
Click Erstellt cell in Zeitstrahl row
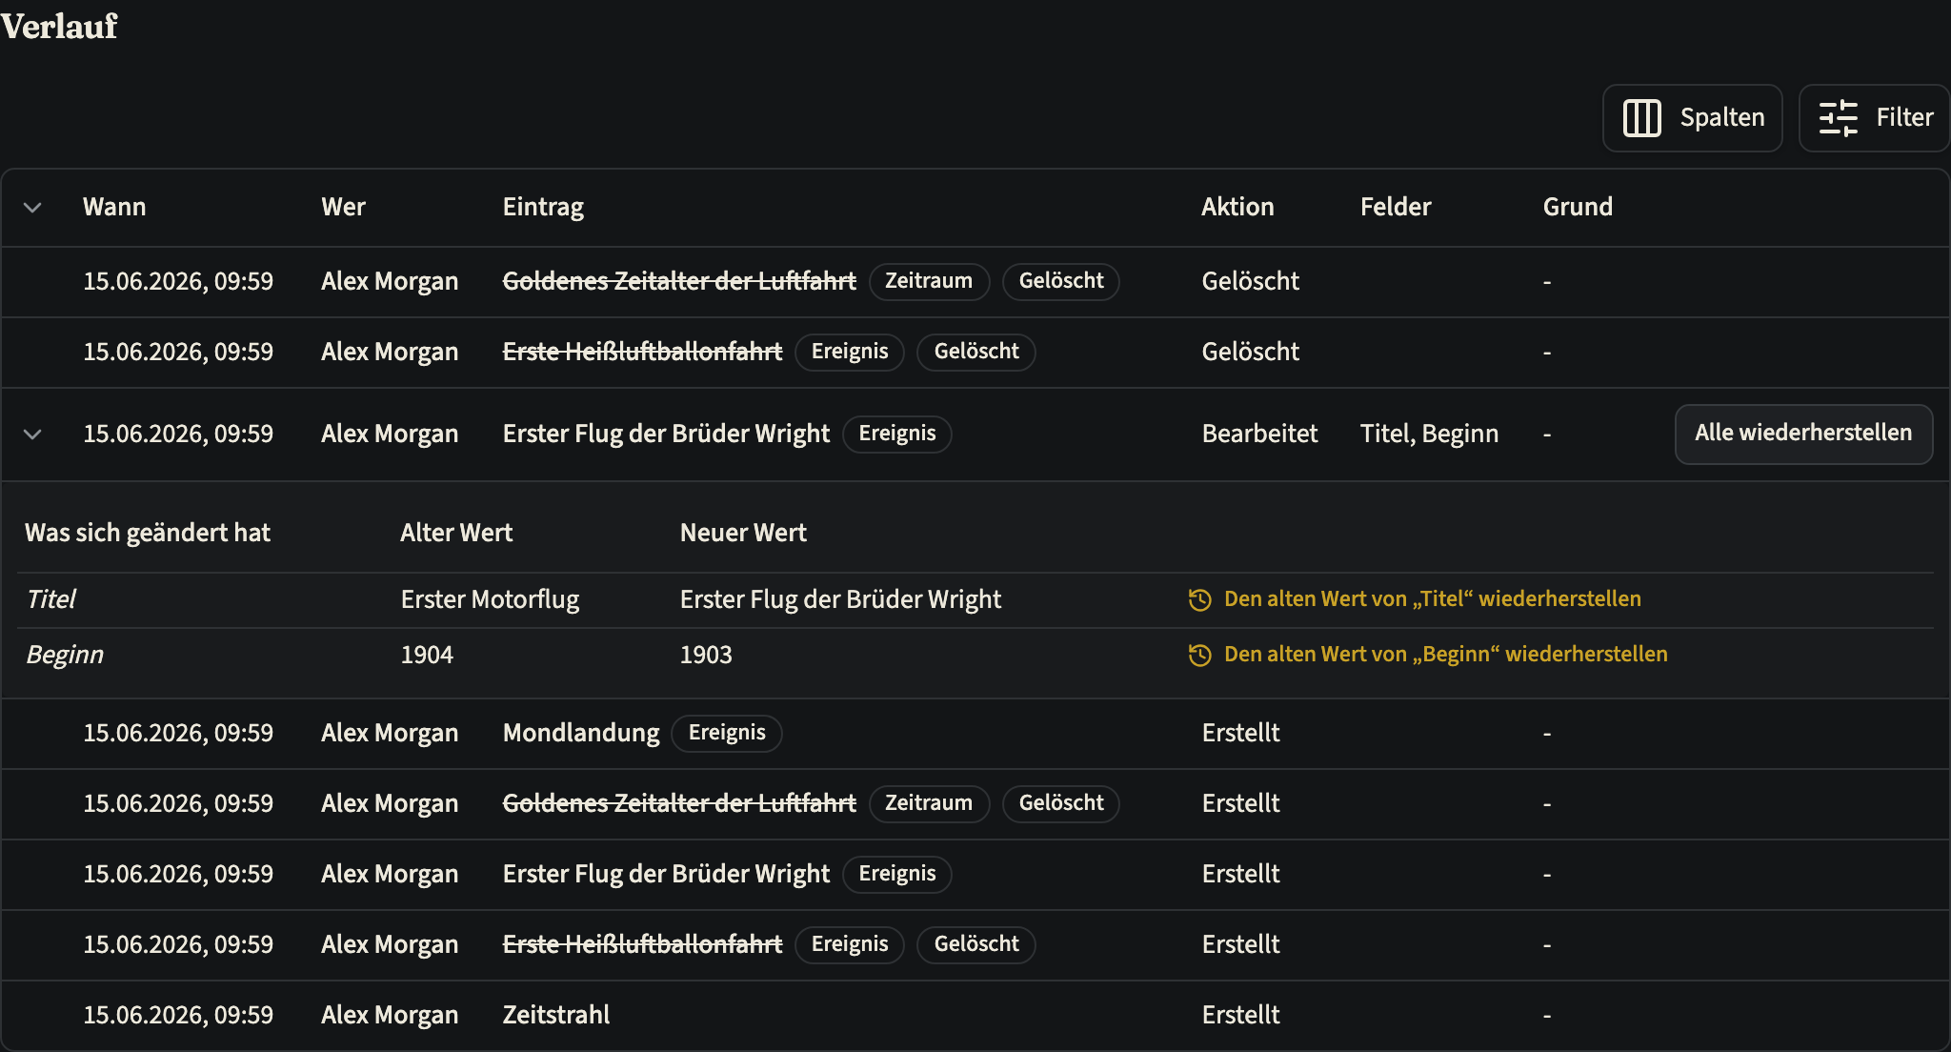tap(1240, 1015)
